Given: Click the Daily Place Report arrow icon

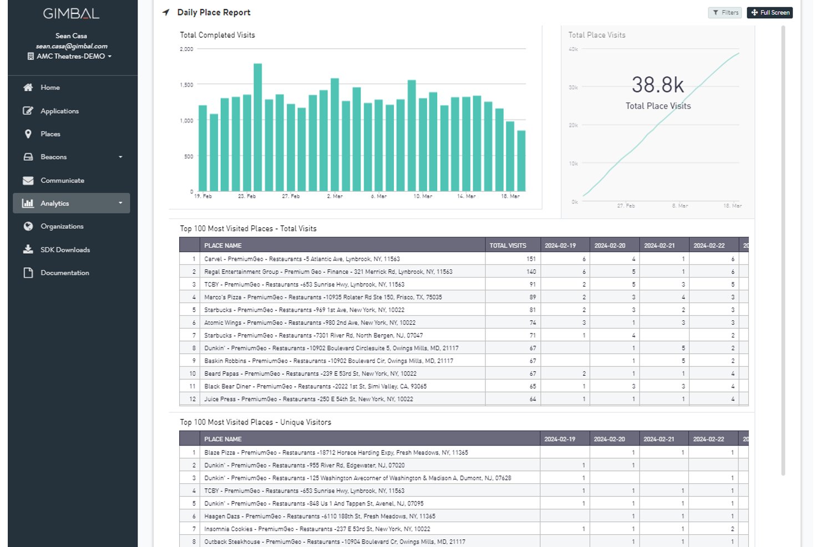Looking at the screenshot, I should (166, 12).
